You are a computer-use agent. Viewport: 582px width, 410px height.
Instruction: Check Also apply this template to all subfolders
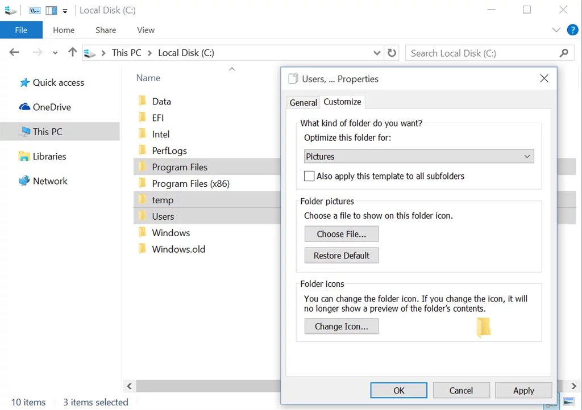pos(309,176)
